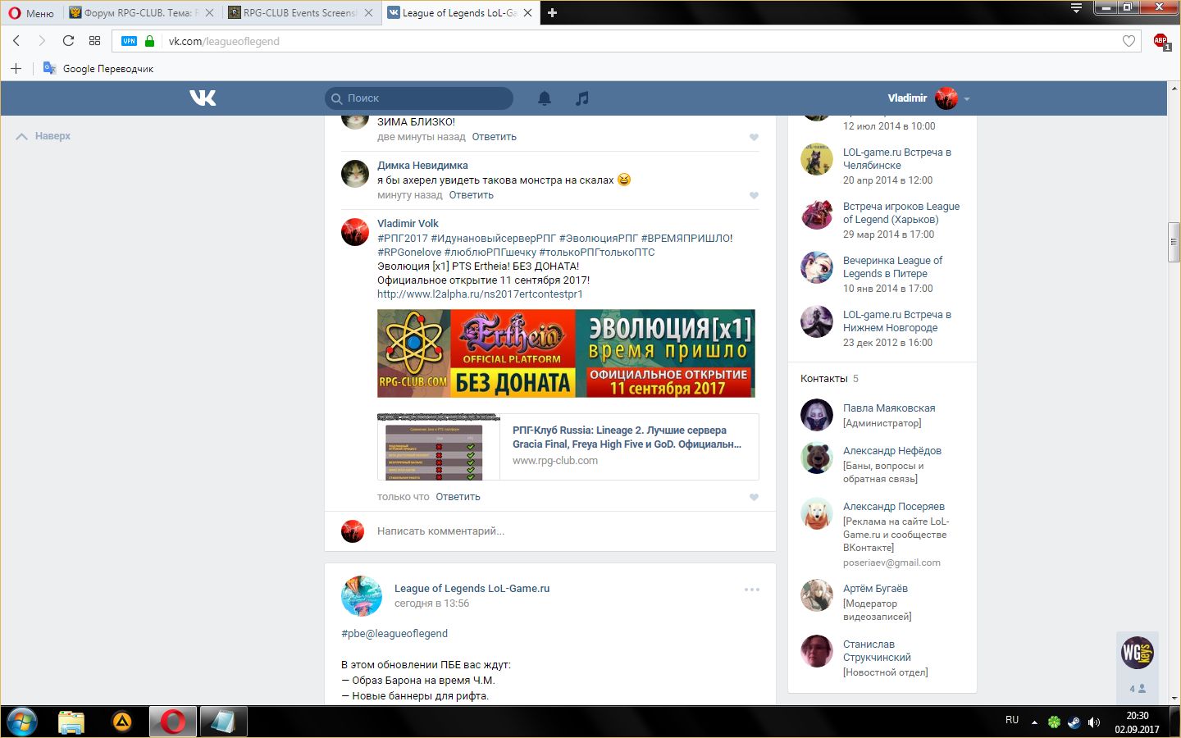Go forward in browser history
The width and height of the screenshot is (1181, 738).
tap(42, 41)
